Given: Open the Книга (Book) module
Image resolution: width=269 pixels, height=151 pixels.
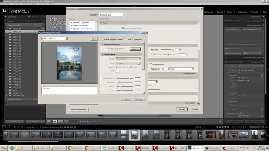Looking at the screenshot, I should [x=229, y=12].
